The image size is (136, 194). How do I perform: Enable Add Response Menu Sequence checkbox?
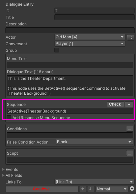click(9, 117)
